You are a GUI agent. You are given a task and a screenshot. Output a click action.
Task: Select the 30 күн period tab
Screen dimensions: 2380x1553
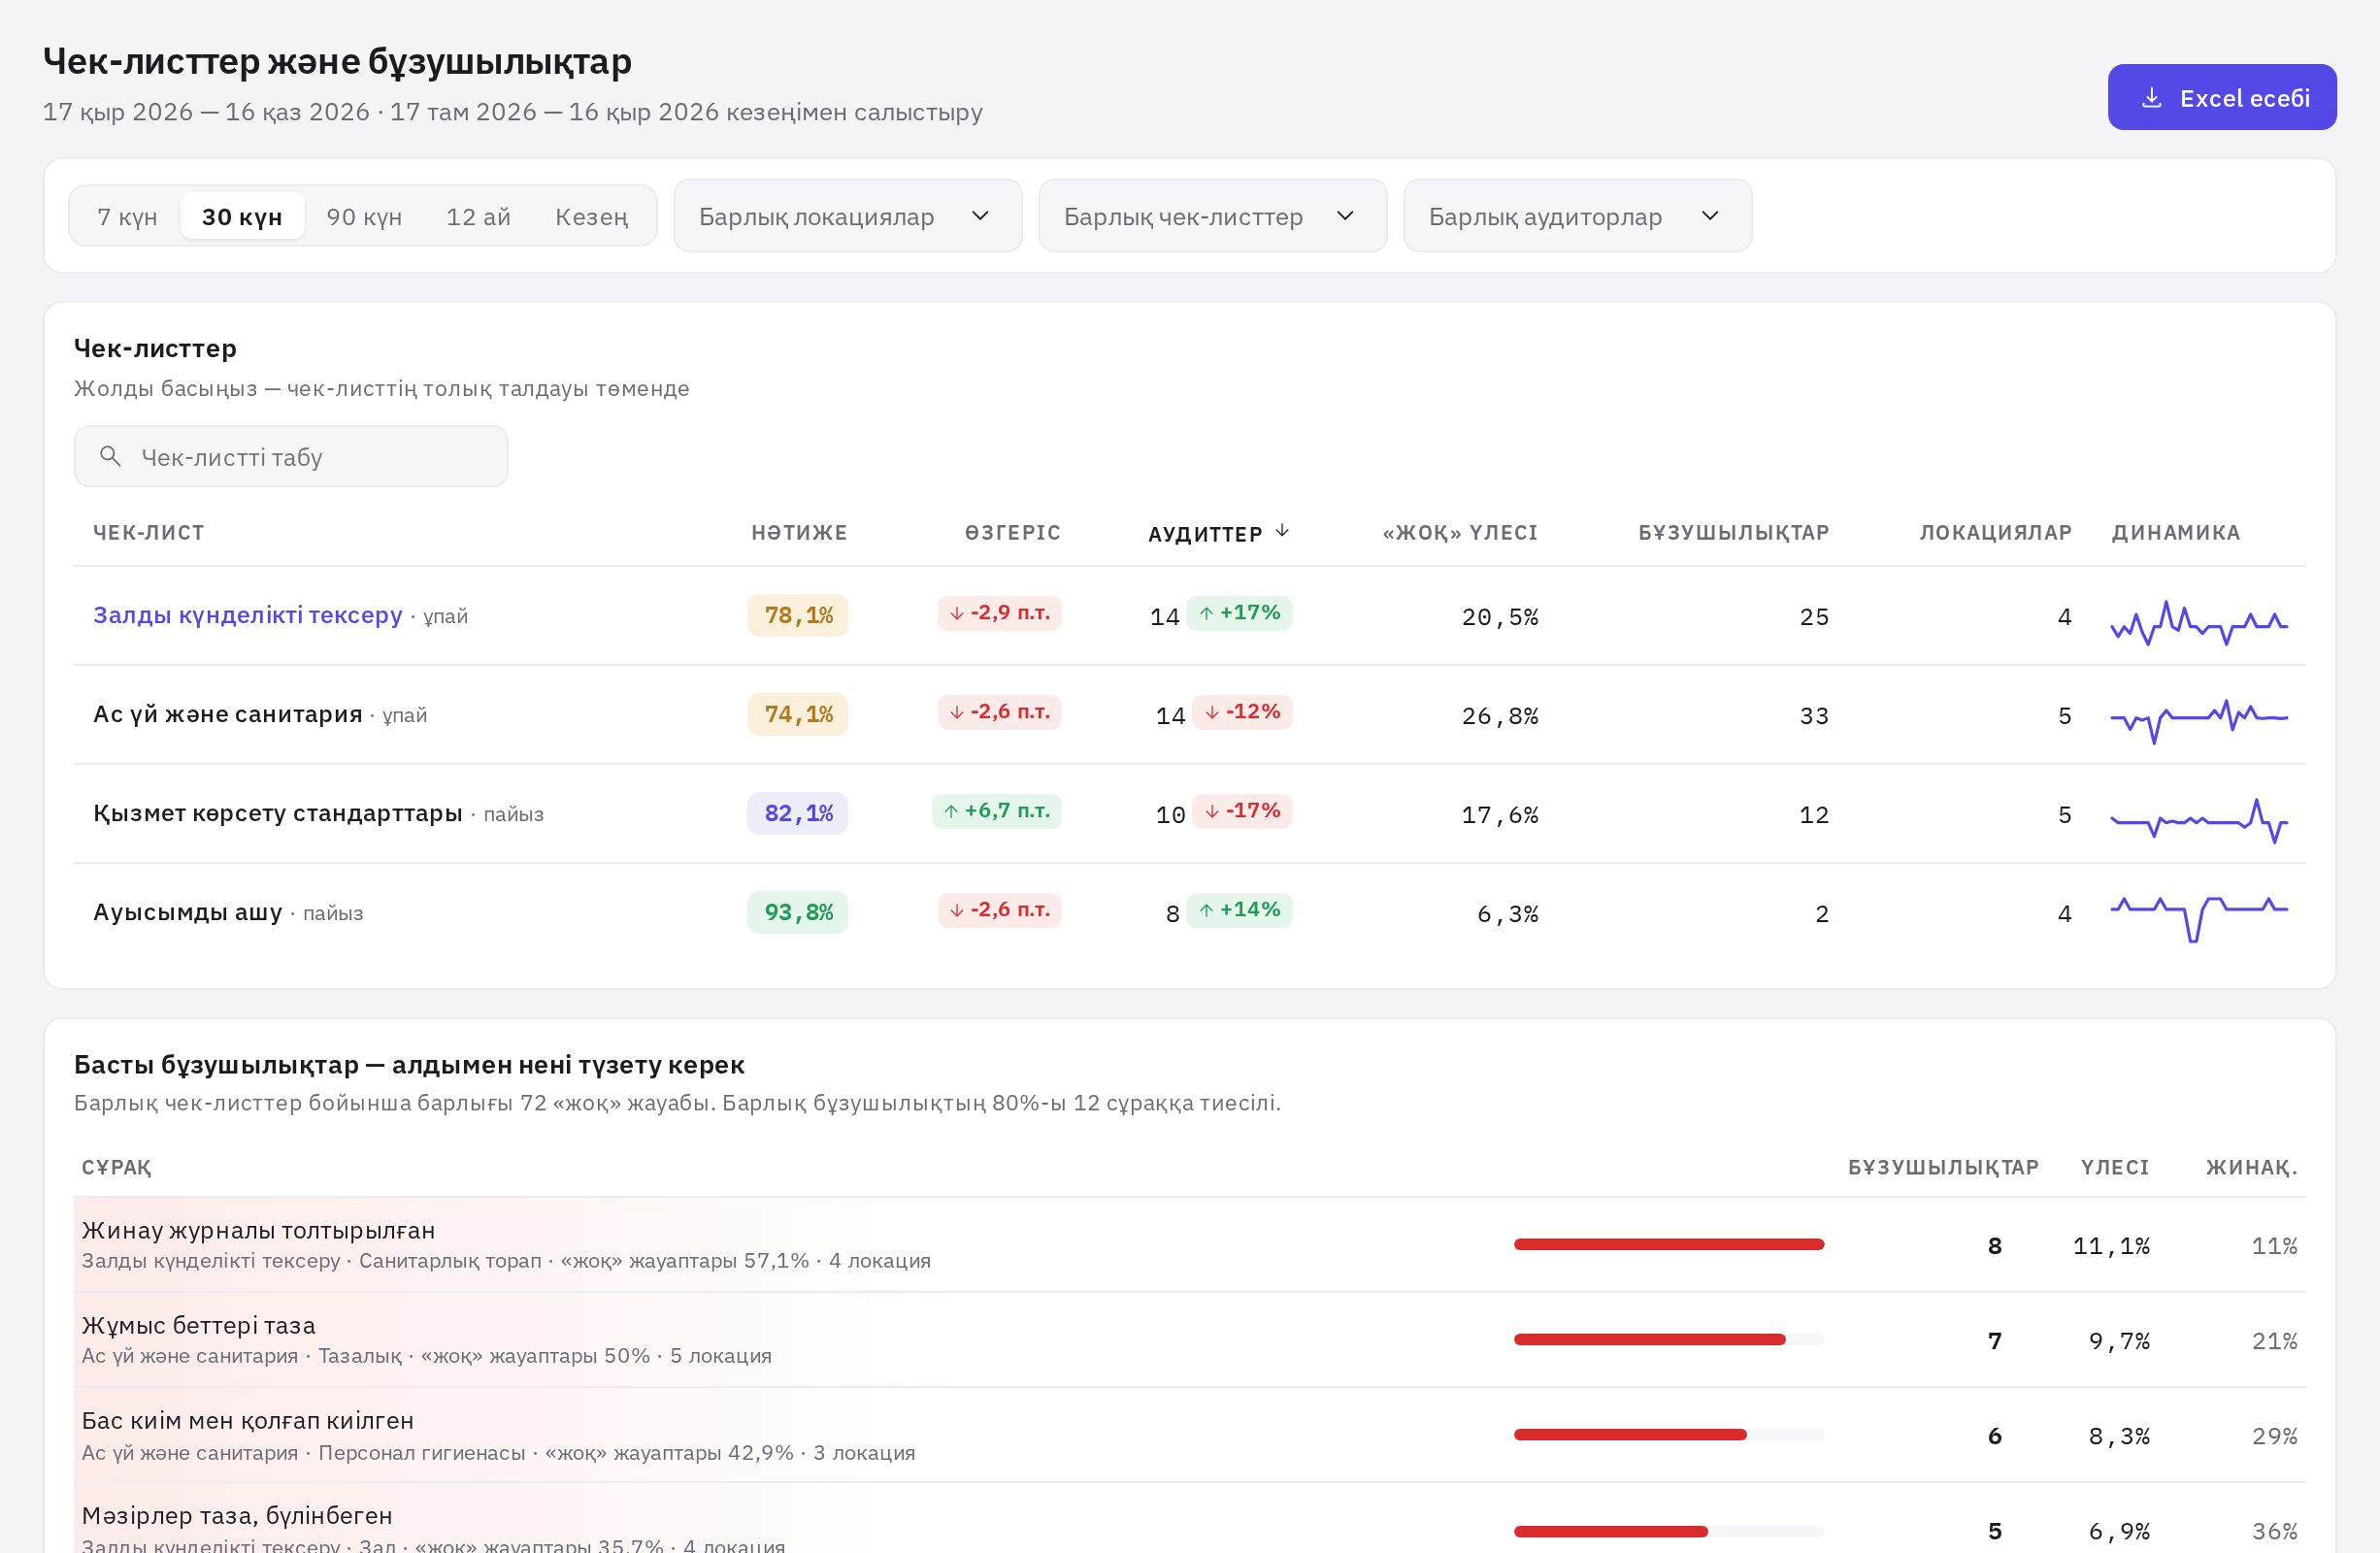(242, 216)
